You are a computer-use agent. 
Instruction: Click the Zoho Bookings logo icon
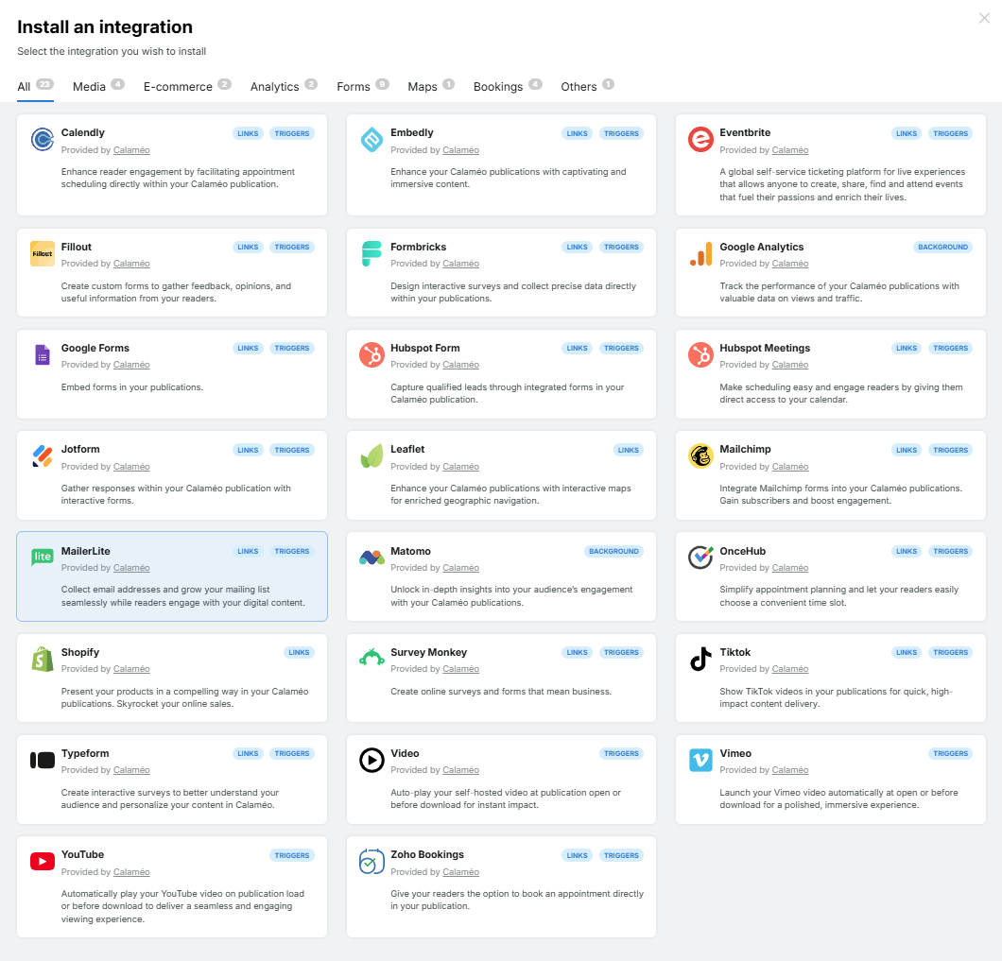coord(371,862)
